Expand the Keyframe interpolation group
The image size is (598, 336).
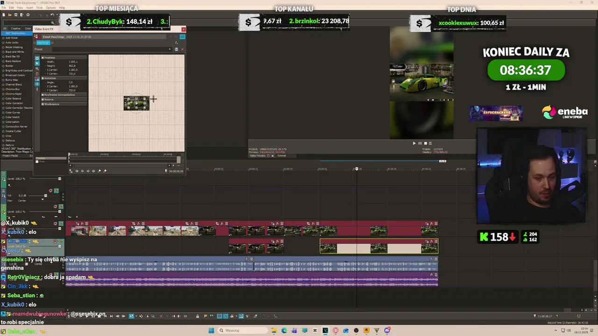[43, 95]
